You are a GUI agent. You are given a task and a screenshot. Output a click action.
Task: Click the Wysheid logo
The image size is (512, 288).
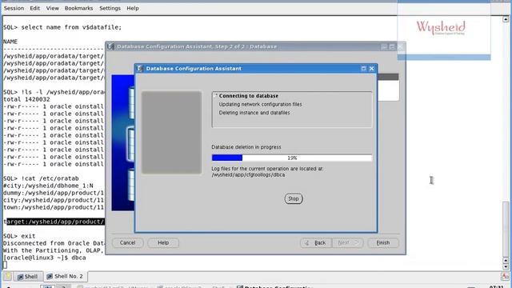tap(441, 27)
